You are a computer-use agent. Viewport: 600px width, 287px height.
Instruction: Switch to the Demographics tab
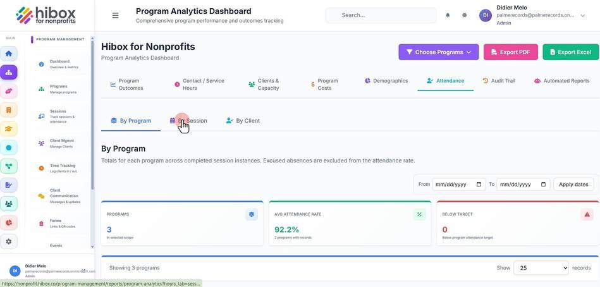point(386,81)
